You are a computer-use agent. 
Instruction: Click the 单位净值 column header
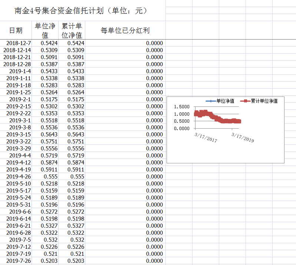coord(45,30)
